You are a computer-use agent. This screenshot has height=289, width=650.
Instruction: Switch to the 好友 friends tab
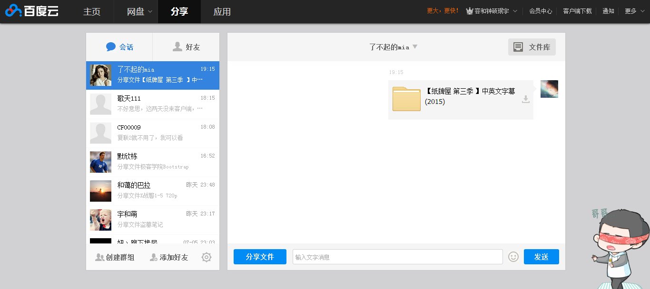(x=186, y=47)
